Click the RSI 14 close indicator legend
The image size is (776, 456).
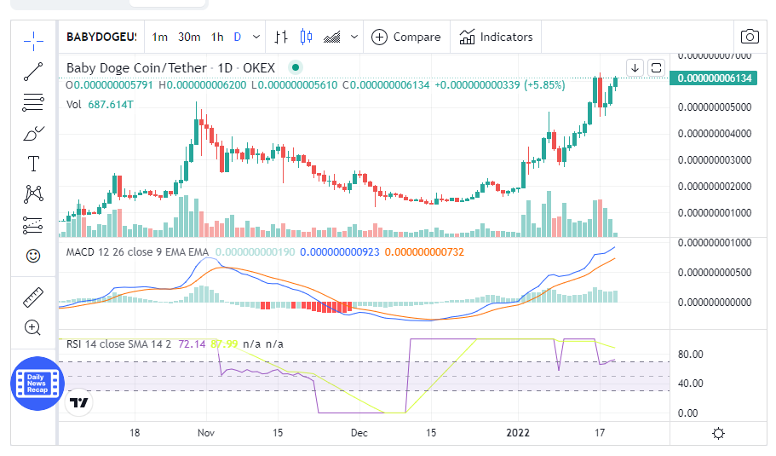118,343
